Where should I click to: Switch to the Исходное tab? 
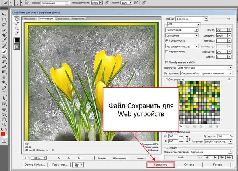coord(30,19)
